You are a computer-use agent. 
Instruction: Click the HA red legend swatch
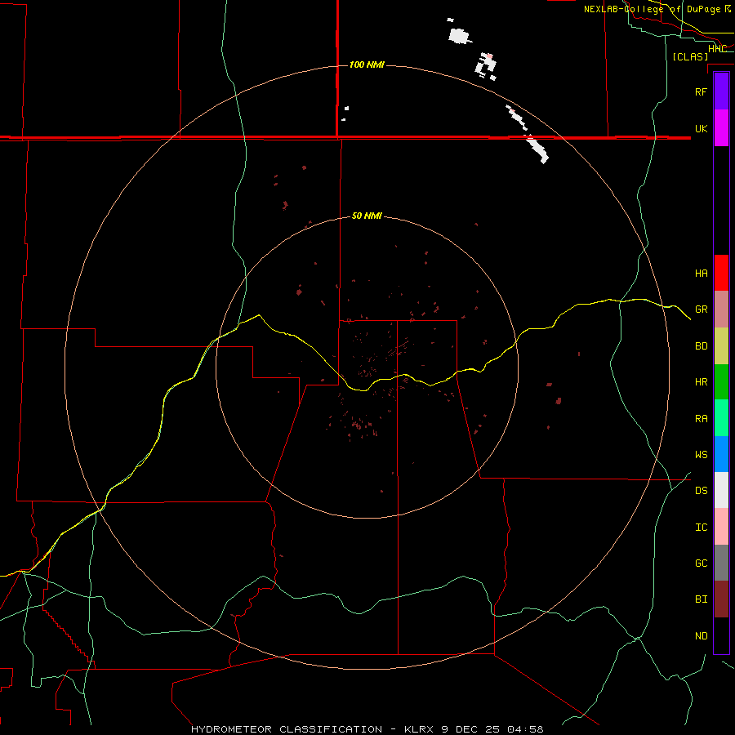point(721,273)
